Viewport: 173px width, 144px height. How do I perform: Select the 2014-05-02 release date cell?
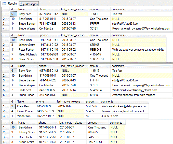tap(69, 50)
